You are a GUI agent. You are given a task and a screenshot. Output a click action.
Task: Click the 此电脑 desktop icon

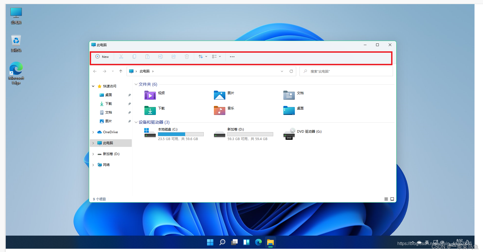click(x=16, y=16)
